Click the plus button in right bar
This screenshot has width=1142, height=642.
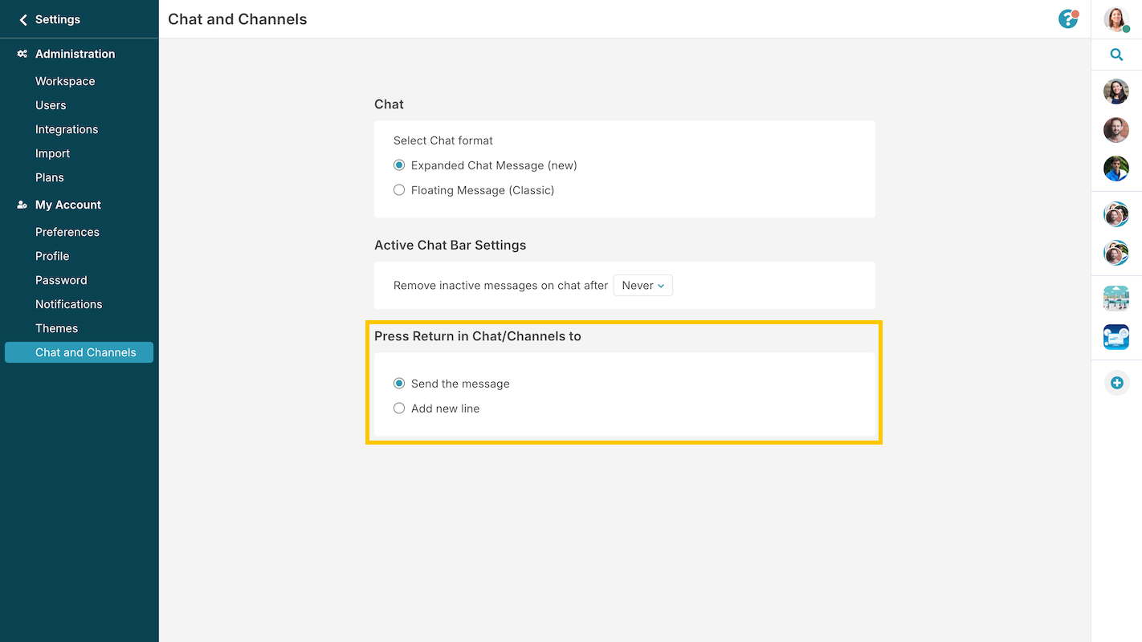point(1116,383)
